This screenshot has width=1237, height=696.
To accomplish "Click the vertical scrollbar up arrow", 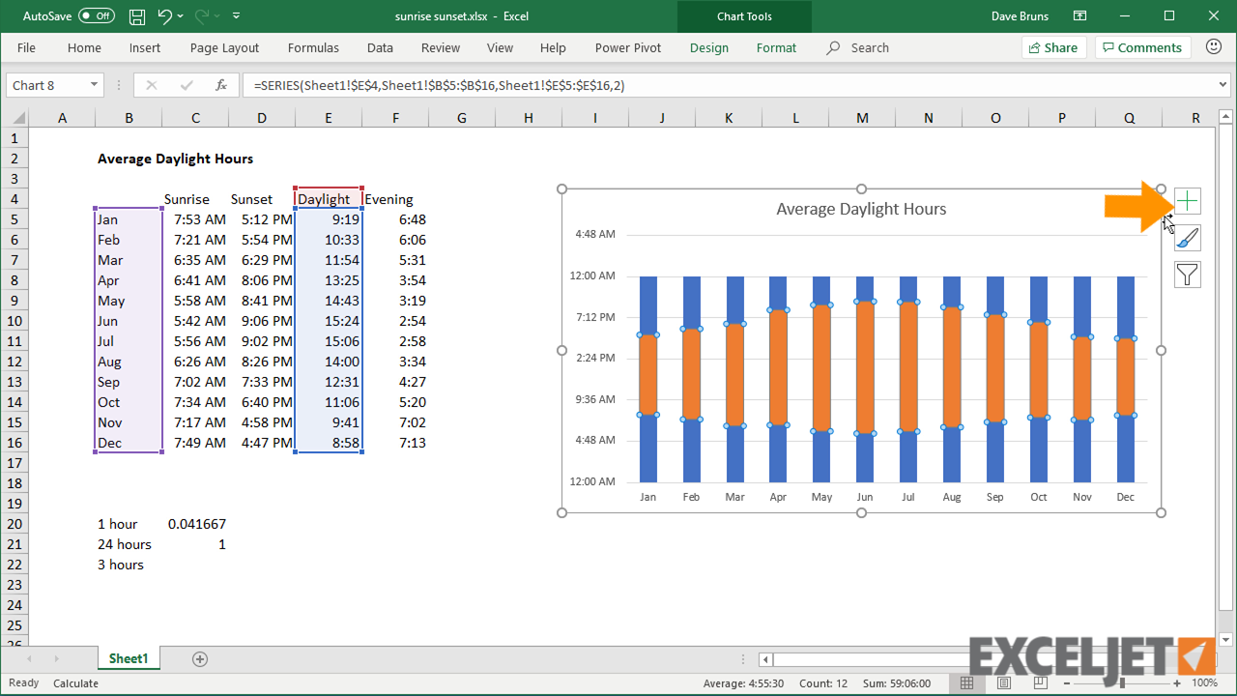I will (x=1226, y=116).
